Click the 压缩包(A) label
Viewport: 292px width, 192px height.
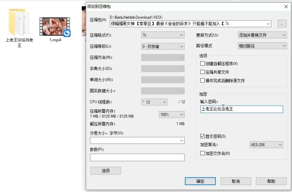point(98,20)
